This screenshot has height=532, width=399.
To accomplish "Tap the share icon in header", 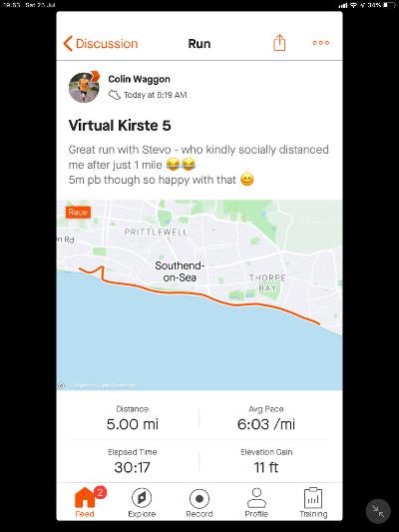I will [279, 43].
